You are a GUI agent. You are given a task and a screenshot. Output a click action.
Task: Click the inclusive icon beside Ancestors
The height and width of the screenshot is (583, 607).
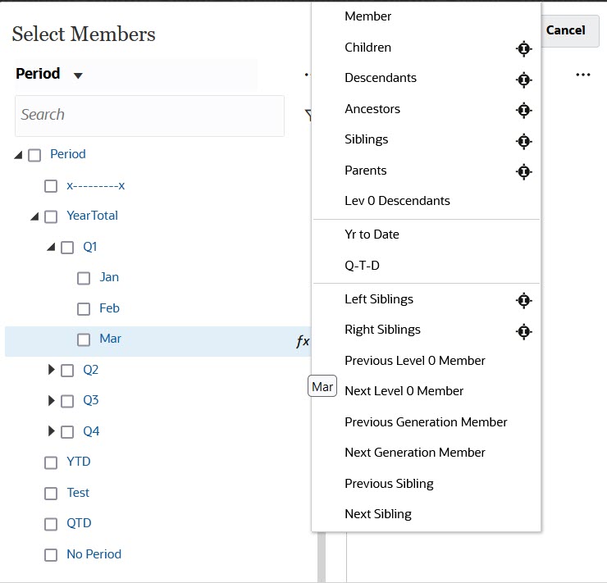coord(524,110)
